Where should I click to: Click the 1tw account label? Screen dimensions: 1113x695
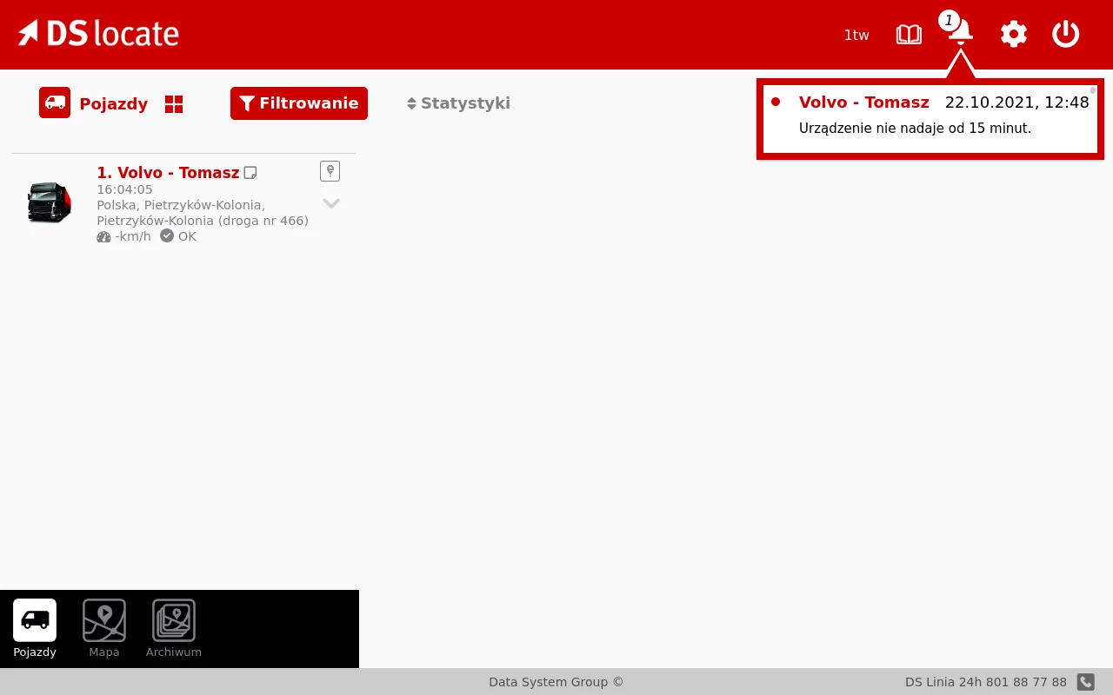(856, 35)
